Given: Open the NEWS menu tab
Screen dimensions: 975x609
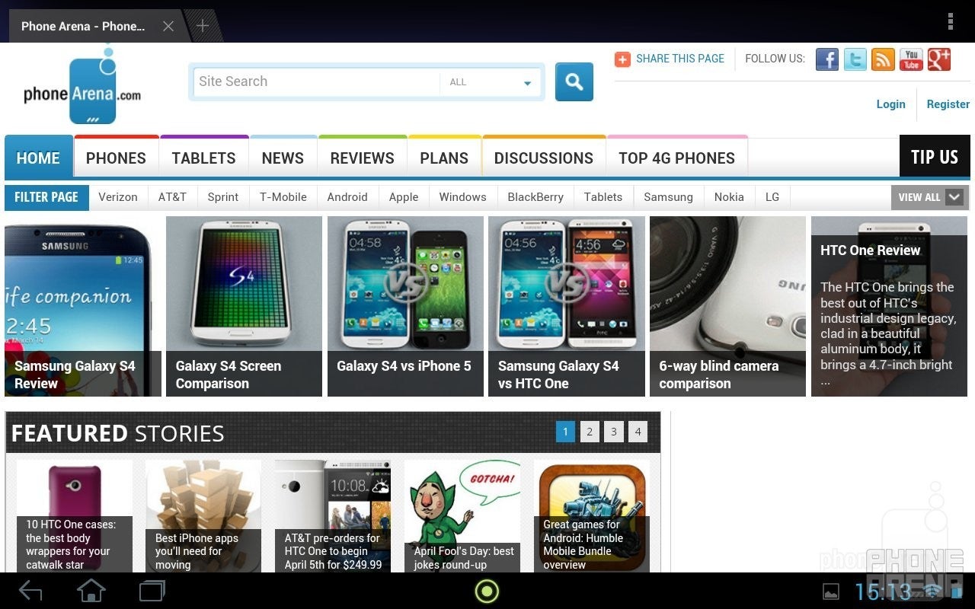Looking at the screenshot, I should point(283,158).
